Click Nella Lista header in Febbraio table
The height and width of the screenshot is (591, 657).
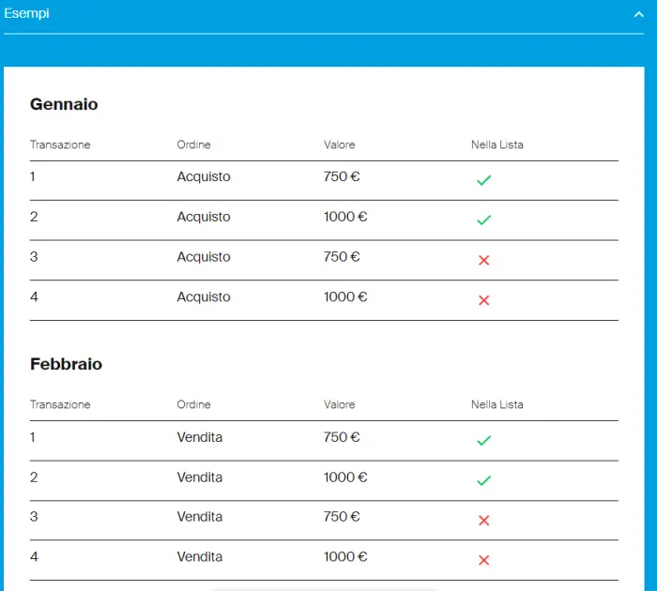[497, 404]
